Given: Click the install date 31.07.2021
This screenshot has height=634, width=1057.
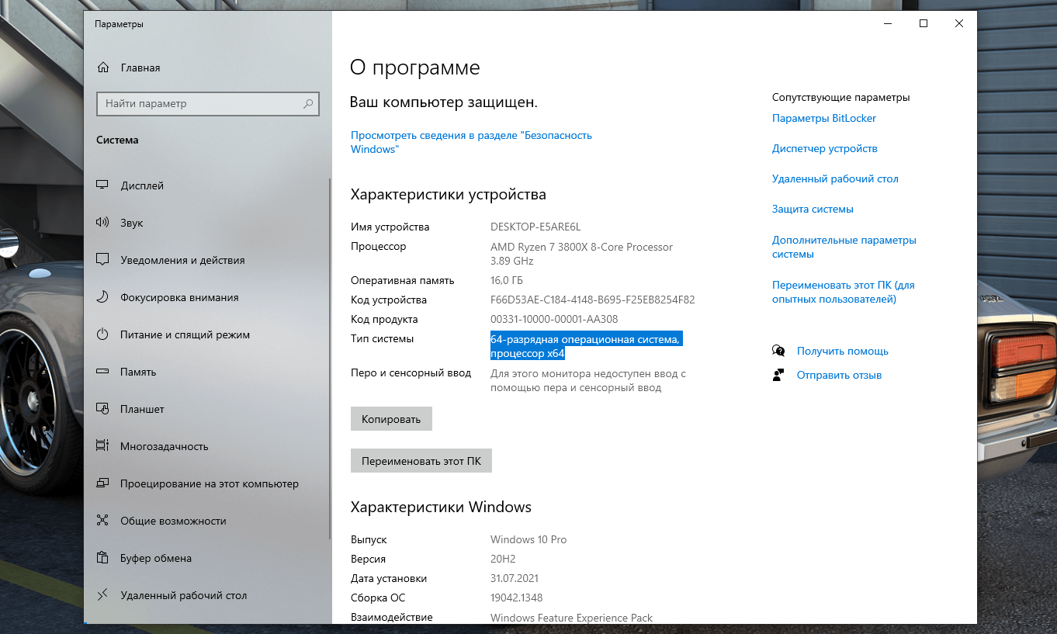Looking at the screenshot, I should (x=515, y=578).
